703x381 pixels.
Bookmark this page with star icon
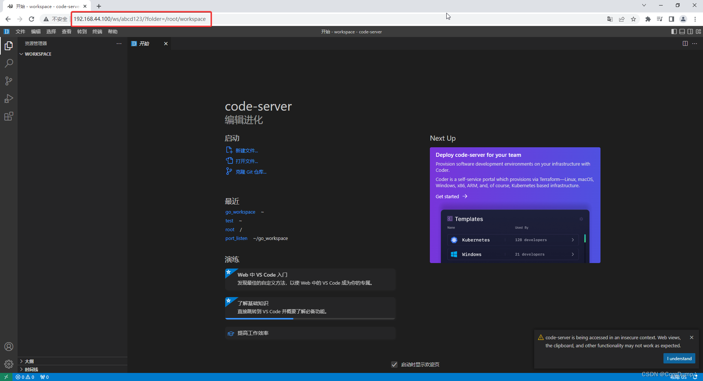click(x=633, y=19)
